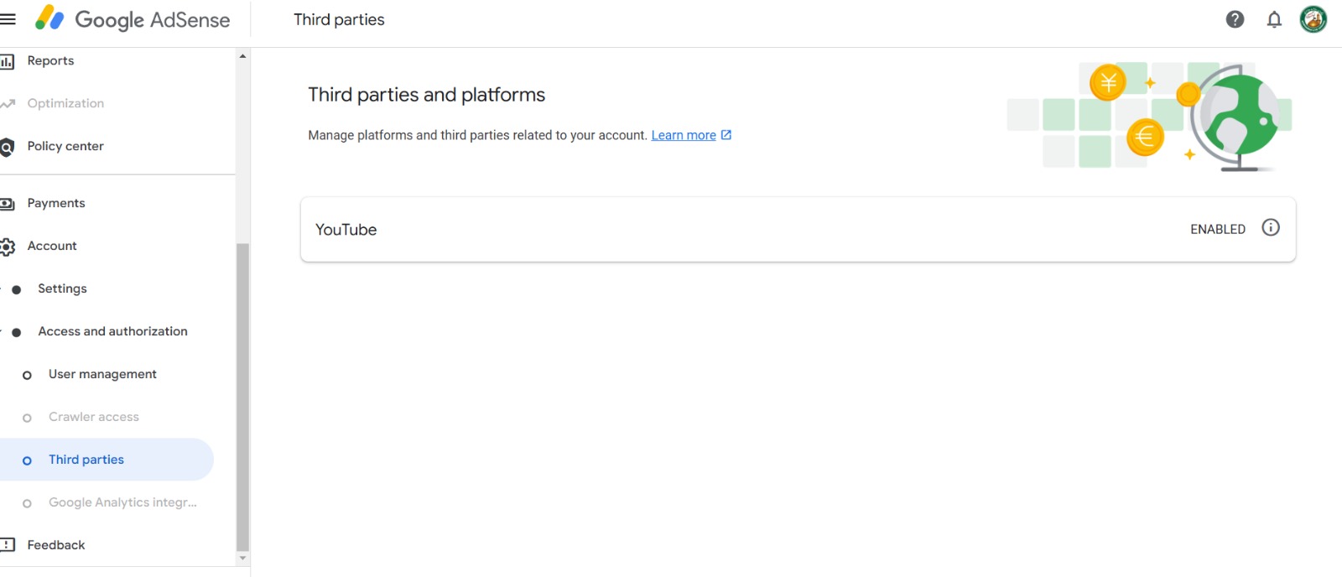Click the Payments money icon

coord(8,204)
